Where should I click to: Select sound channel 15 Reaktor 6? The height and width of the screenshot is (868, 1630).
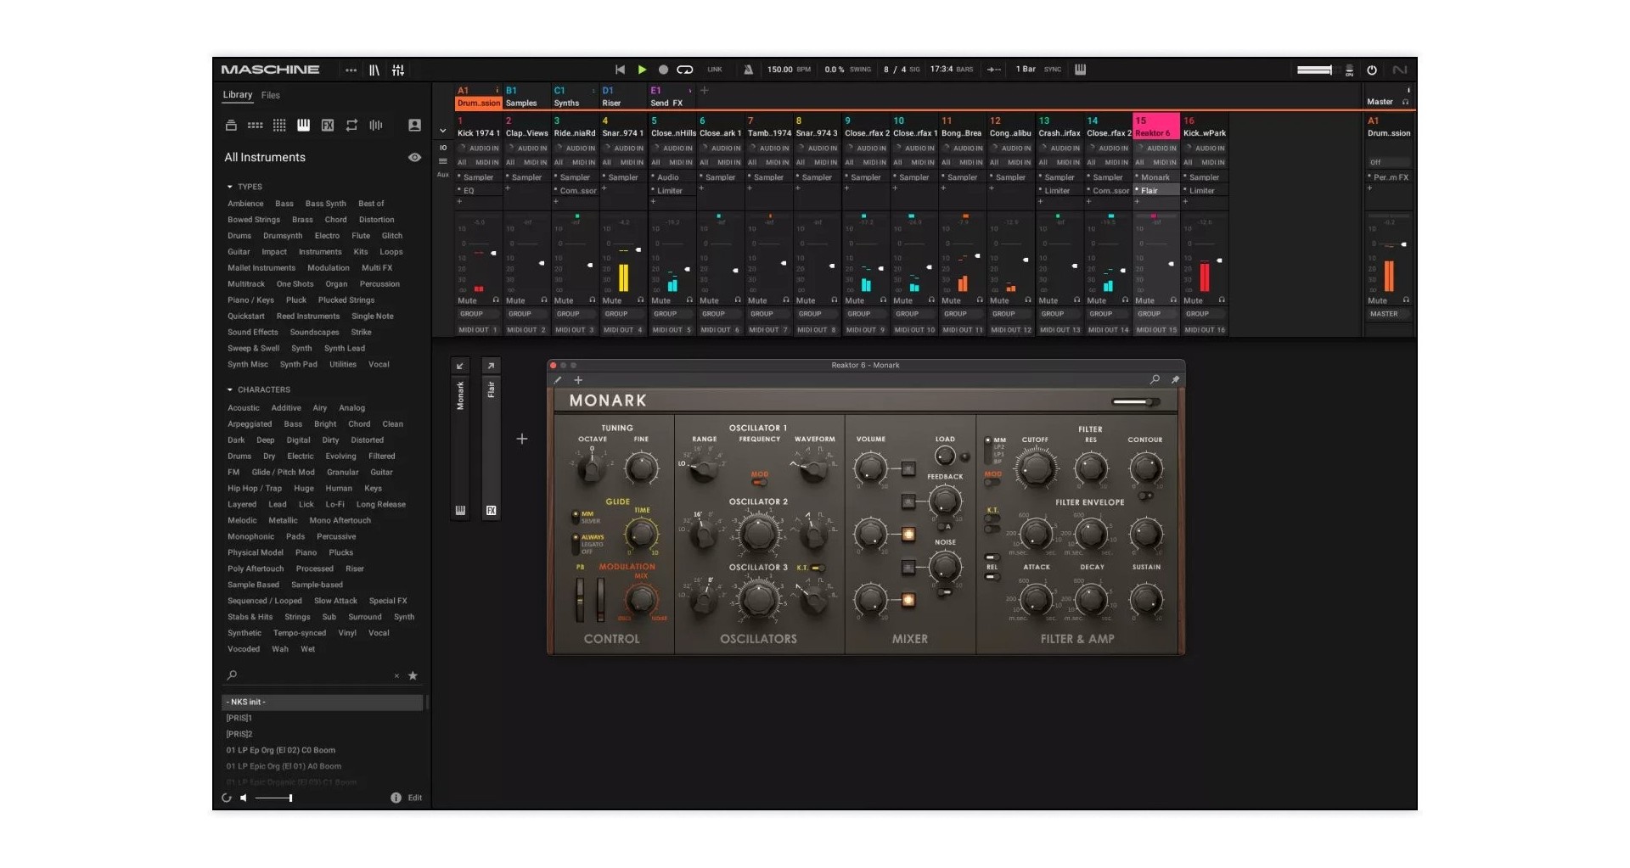[1156, 126]
